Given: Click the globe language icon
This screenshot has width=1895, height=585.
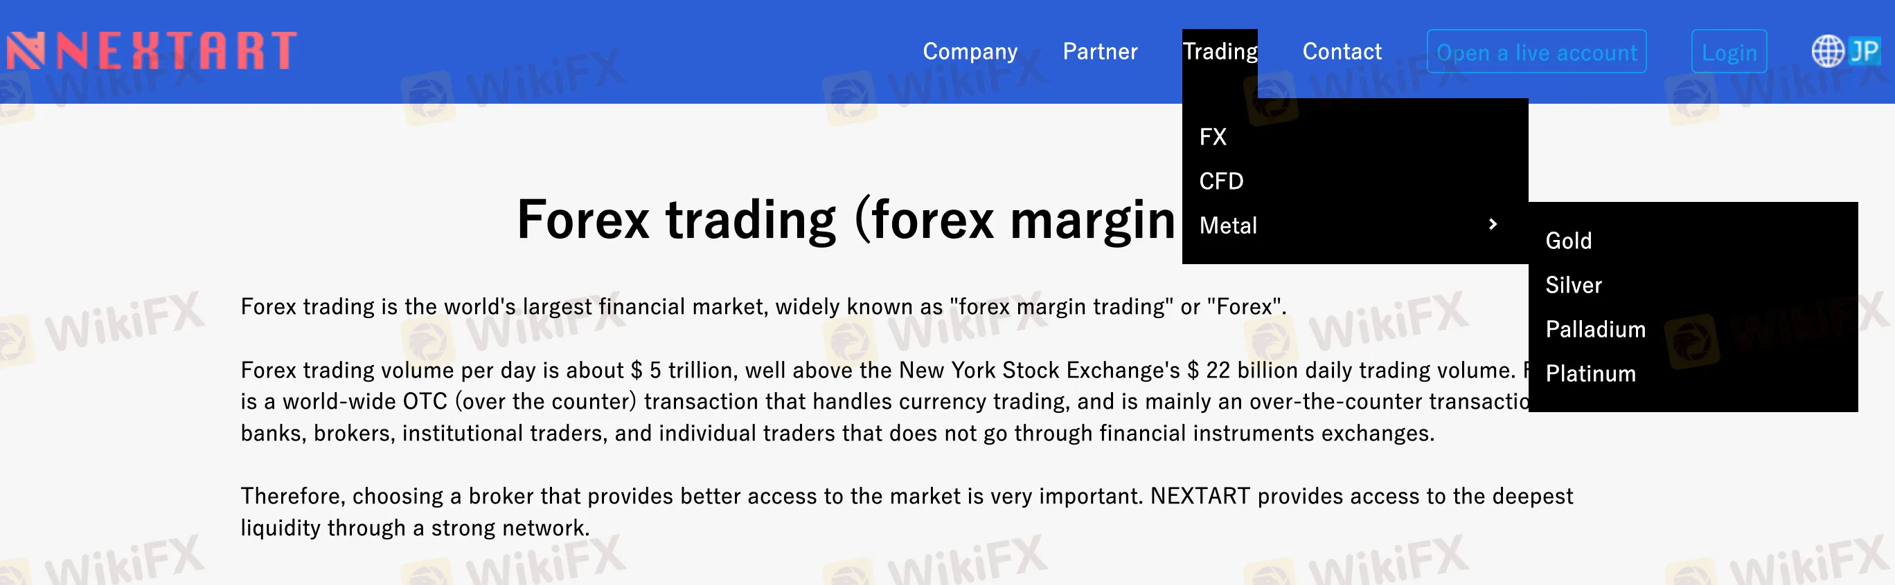Looking at the screenshot, I should 1826,51.
